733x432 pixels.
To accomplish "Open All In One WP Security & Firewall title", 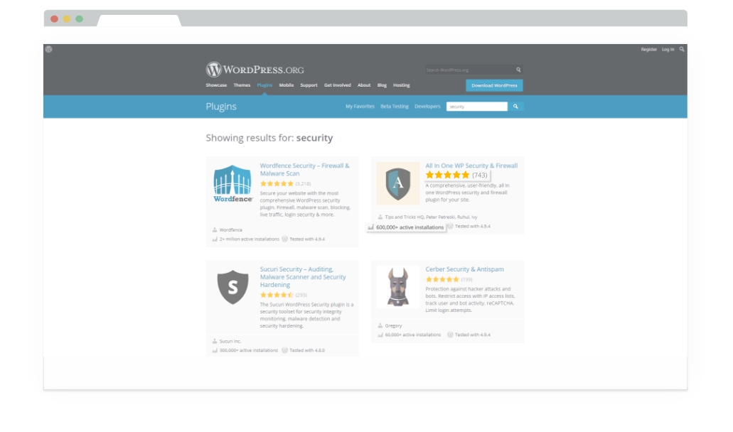I will [x=471, y=166].
